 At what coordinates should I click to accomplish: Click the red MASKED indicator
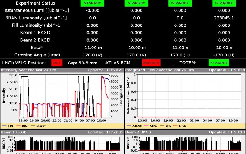point(151,63)
